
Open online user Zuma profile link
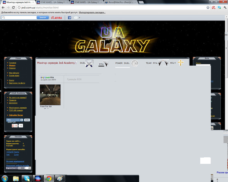click(16, 155)
